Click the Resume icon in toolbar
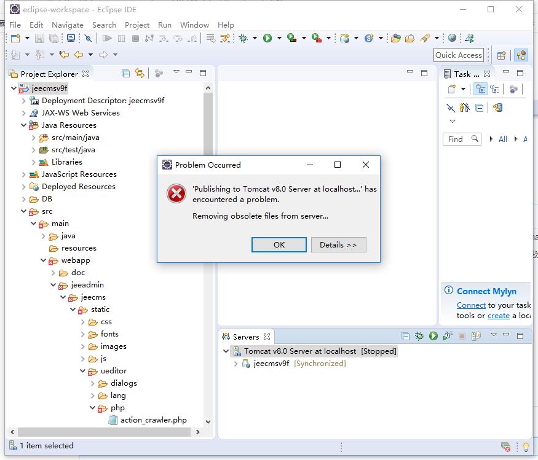This screenshot has width=538, height=460. pyautogui.click(x=107, y=39)
